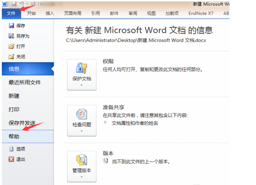Click the 文档属性和作者的姓名 bullet item
This screenshot has height=185, width=256.
coord(135,123)
